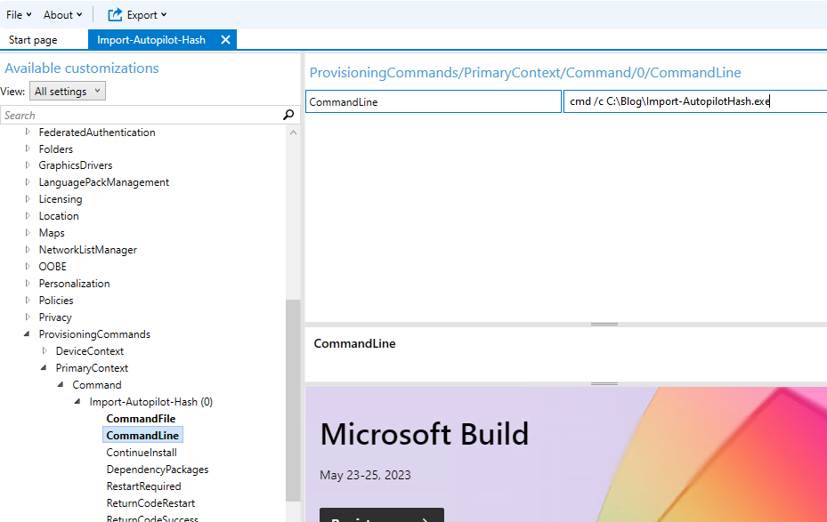This screenshot has width=827, height=522.
Task: Open the View All settings dropdown
Action: (x=68, y=91)
